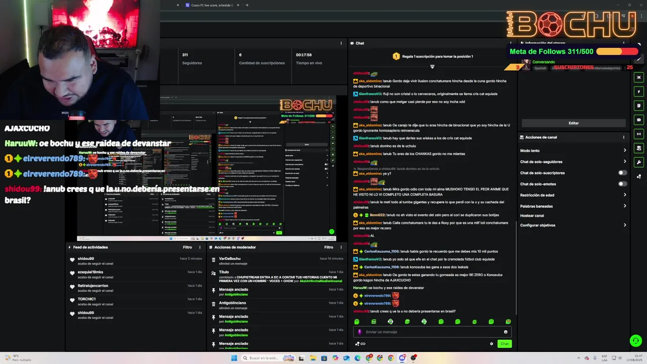Open the wrench tools icon in right sidebar
The width and height of the screenshot is (647, 364).
click(639, 162)
